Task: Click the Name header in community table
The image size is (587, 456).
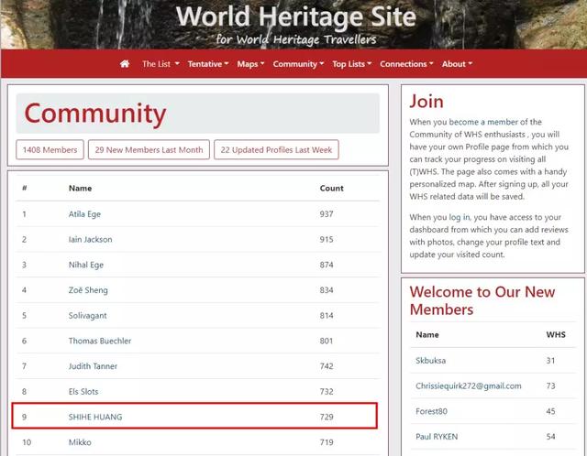Action: coord(80,188)
